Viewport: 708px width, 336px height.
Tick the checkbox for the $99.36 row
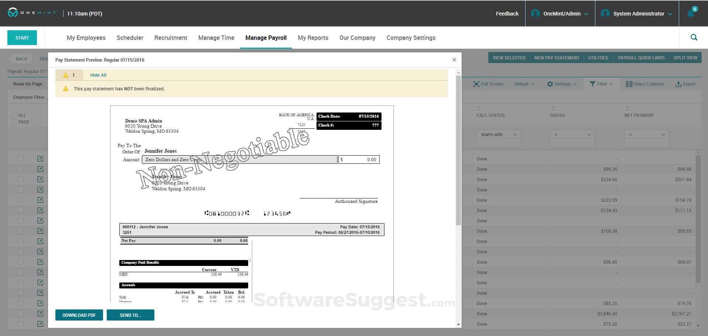coord(21,169)
